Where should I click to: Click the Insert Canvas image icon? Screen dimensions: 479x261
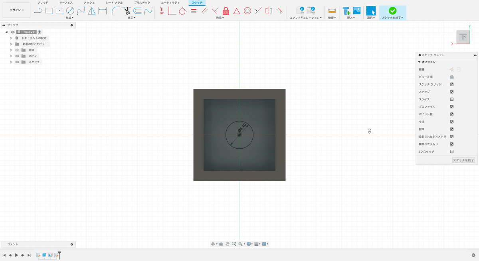click(357, 11)
